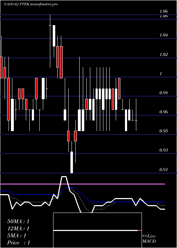Click the 0.96 price axis label
Image resolution: width=177 pixels, height=248 pixels.
(x=164, y=112)
